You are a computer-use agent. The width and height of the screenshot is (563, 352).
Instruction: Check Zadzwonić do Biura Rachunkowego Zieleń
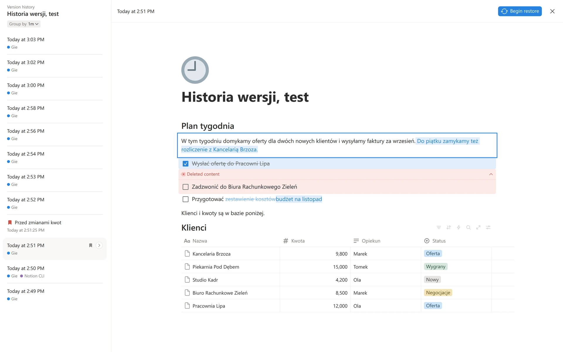click(186, 187)
